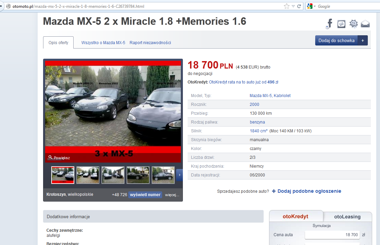380x245 pixels.
Task: Send the listing by email envelope icon
Action: coord(365,24)
